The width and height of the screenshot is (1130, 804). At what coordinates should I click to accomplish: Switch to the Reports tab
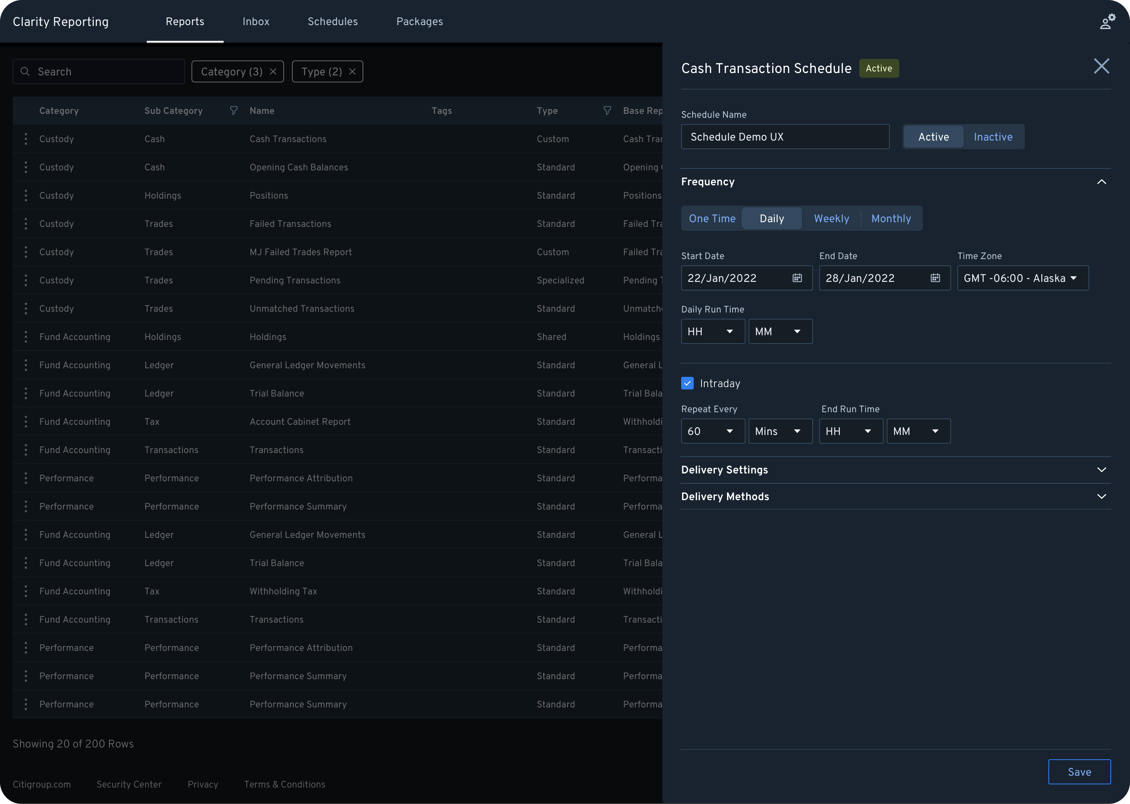pos(185,22)
